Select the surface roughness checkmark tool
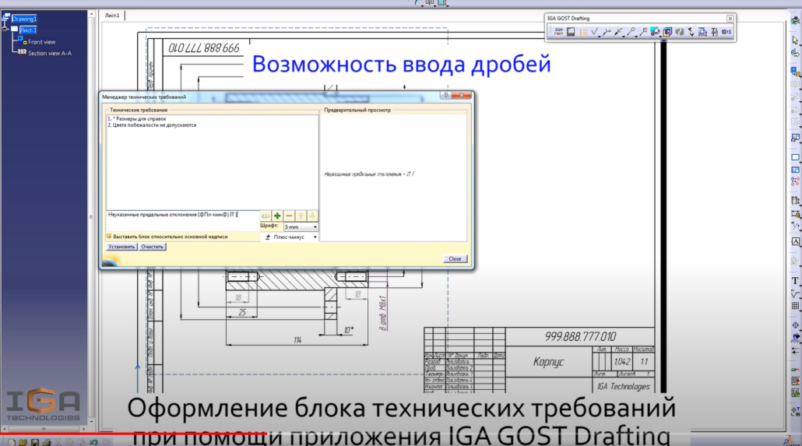802x446 pixels. coord(595,32)
